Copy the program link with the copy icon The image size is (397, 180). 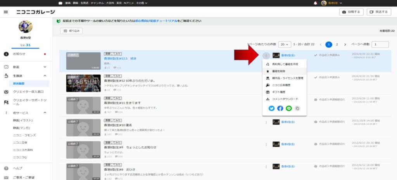tap(297, 108)
